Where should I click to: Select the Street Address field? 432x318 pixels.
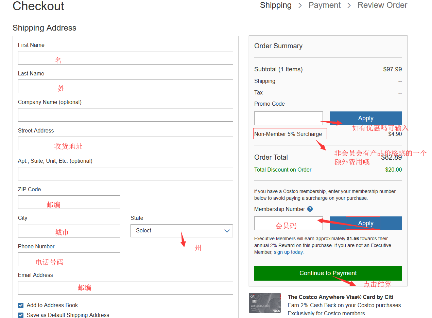125,143
